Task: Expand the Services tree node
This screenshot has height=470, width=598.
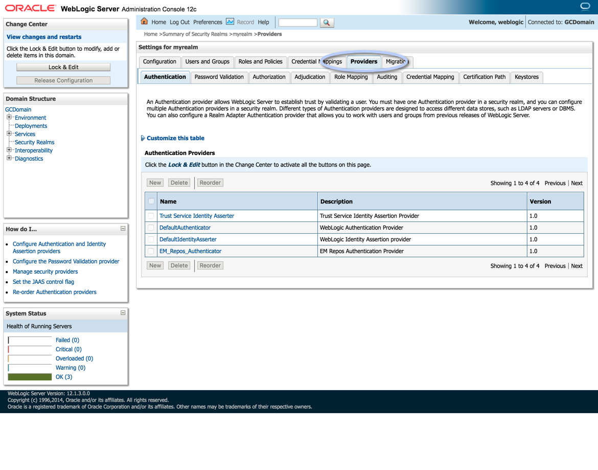Action: pos(9,133)
